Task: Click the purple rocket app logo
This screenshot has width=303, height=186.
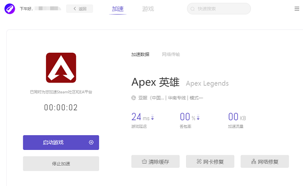Action: (x=9, y=9)
